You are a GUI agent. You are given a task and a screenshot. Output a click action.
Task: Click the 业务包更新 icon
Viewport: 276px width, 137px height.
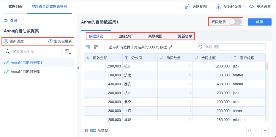click(x=51, y=41)
